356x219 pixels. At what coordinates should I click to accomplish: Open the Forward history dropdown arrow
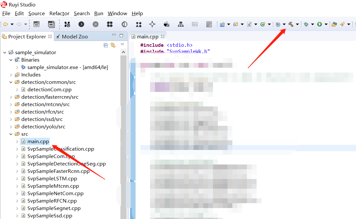click(x=25, y=24)
